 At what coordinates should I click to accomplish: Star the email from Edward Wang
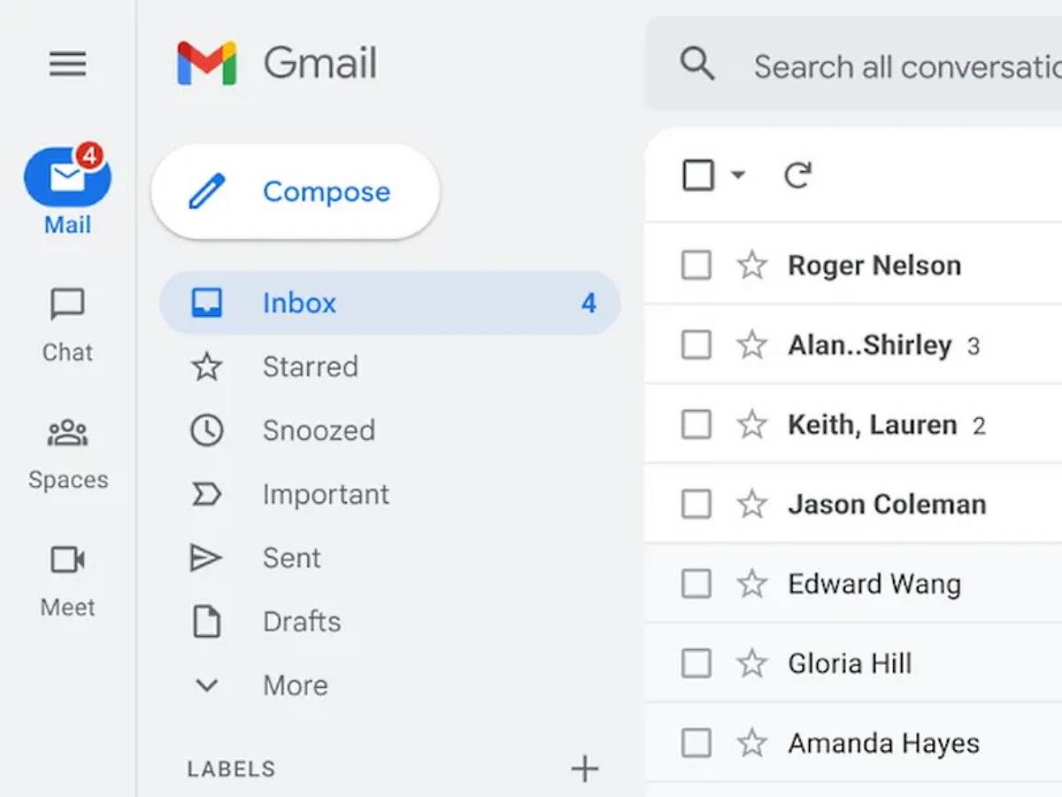[x=751, y=584]
